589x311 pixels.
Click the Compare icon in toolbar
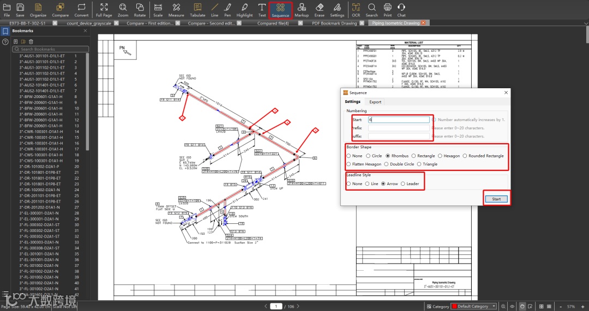click(60, 10)
